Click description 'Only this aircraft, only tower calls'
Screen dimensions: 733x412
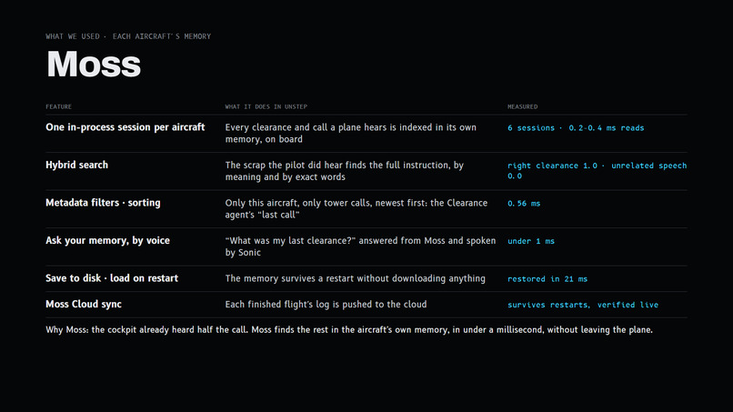[356, 209]
